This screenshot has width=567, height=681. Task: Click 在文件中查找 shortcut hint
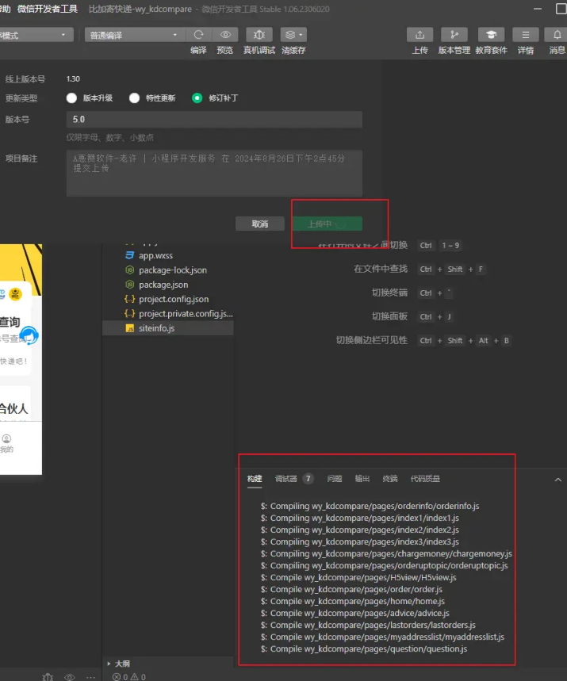point(381,270)
